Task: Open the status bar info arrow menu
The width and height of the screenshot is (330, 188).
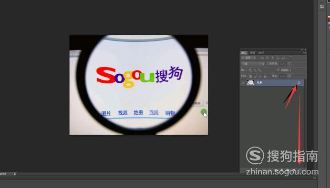Action: point(15,174)
